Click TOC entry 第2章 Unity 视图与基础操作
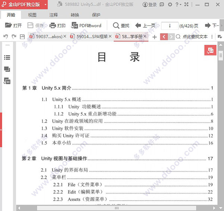 tap(117, 158)
